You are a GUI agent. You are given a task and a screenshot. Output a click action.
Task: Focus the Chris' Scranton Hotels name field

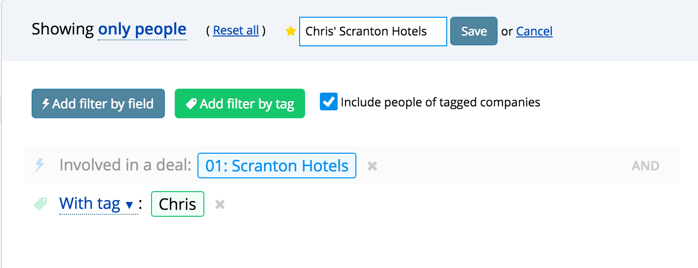(x=373, y=32)
